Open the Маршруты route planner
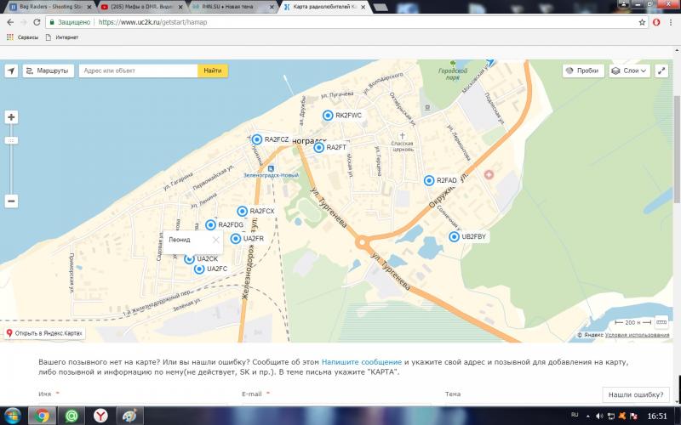The width and height of the screenshot is (681, 425). tap(47, 71)
